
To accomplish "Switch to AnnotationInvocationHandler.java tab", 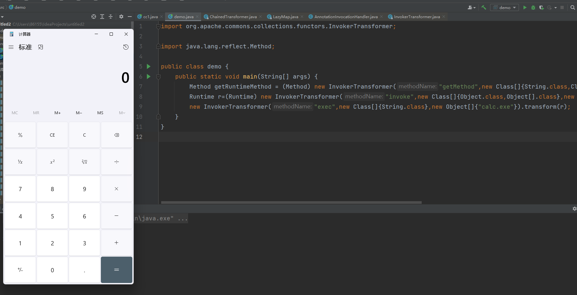I will [346, 17].
